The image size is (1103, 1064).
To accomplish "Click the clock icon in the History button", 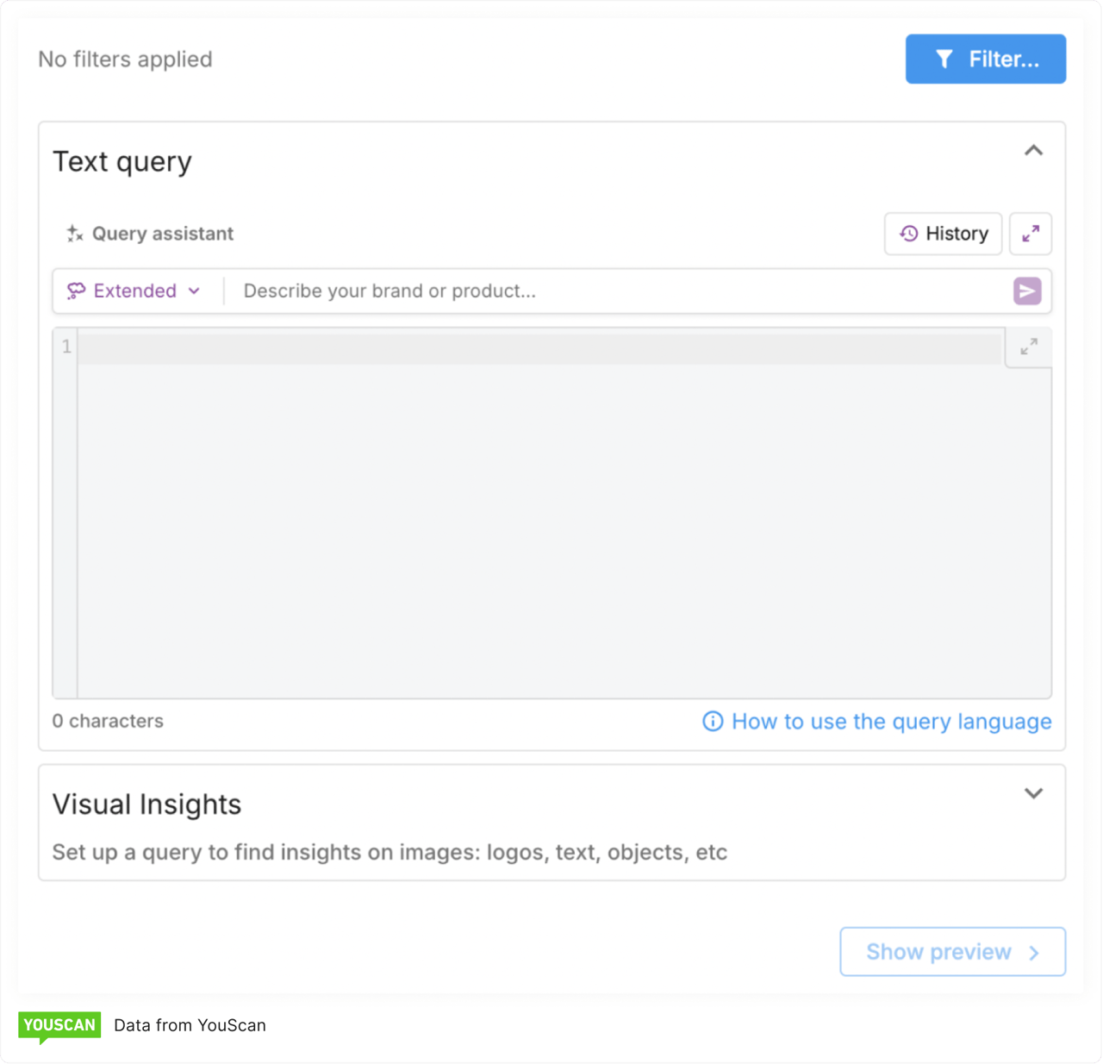I will [x=909, y=234].
